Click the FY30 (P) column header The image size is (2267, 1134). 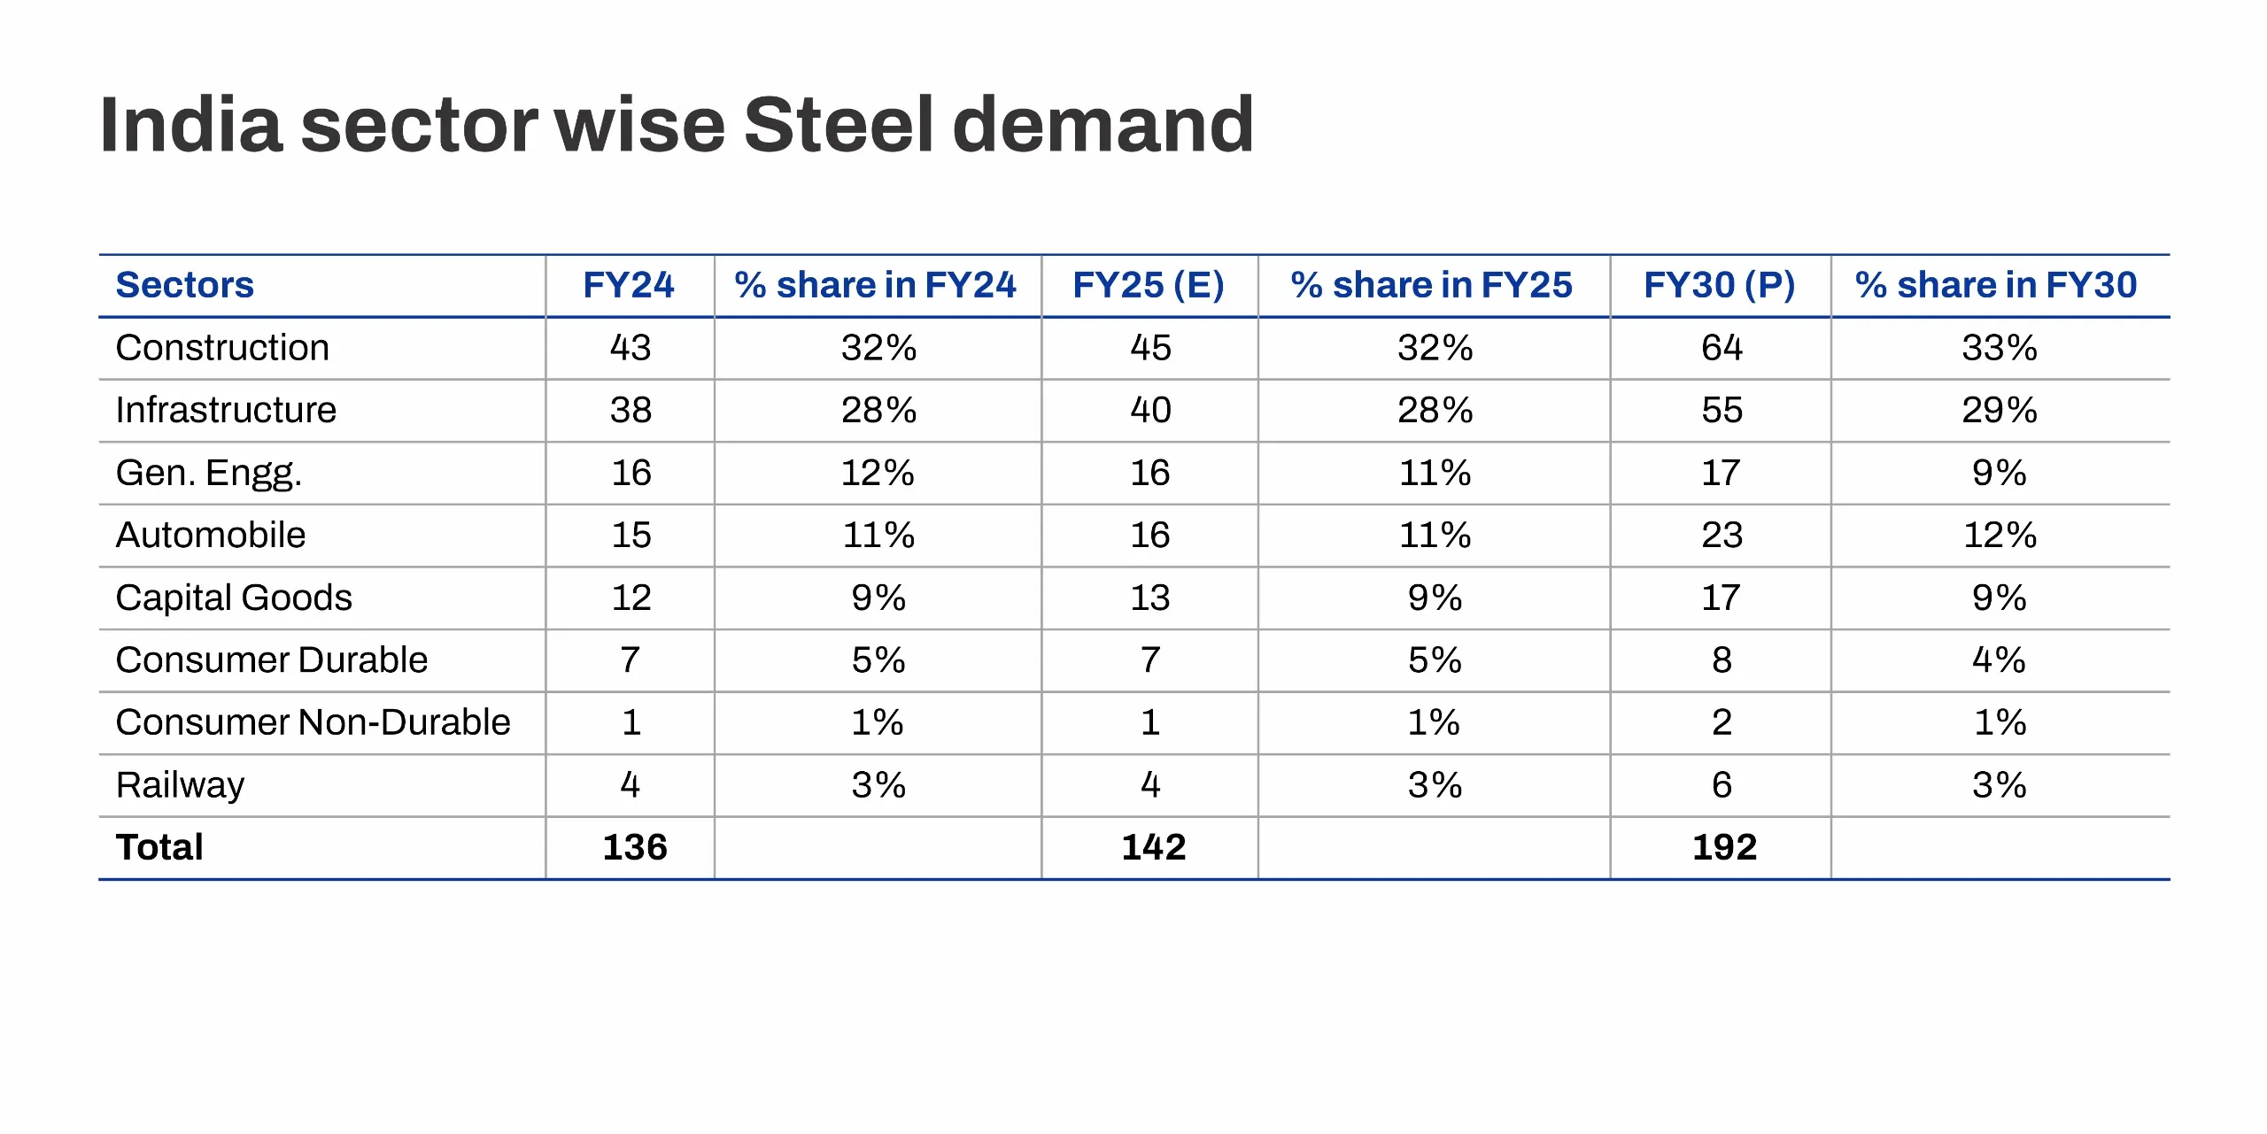coord(1720,285)
